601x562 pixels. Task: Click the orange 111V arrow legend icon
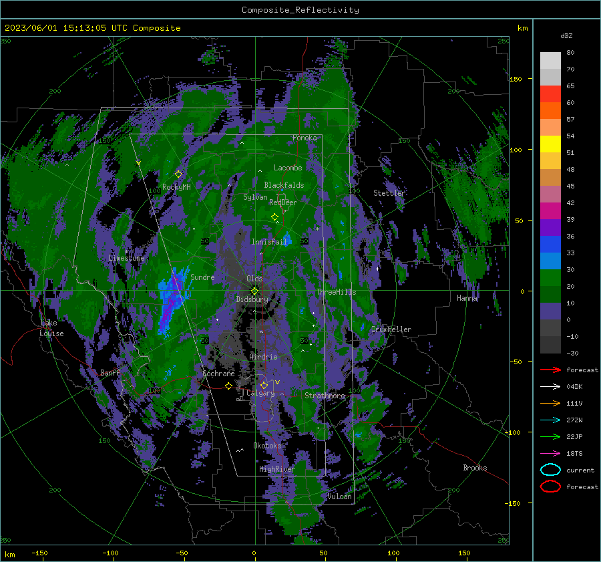(x=550, y=403)
